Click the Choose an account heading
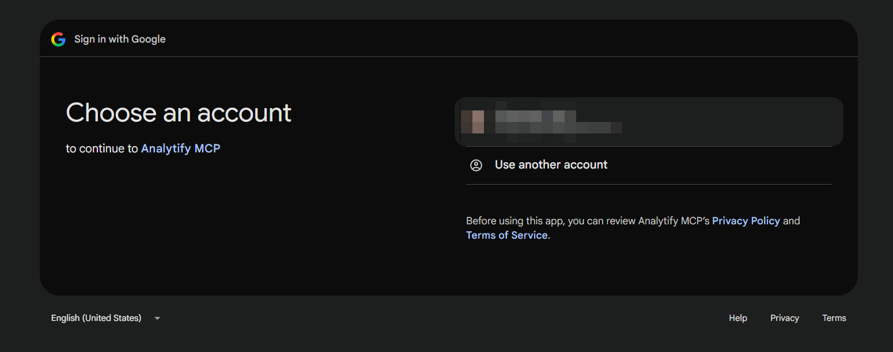This screenshot has height=352, width=893. pyautogui.click(x=179, y=113)
